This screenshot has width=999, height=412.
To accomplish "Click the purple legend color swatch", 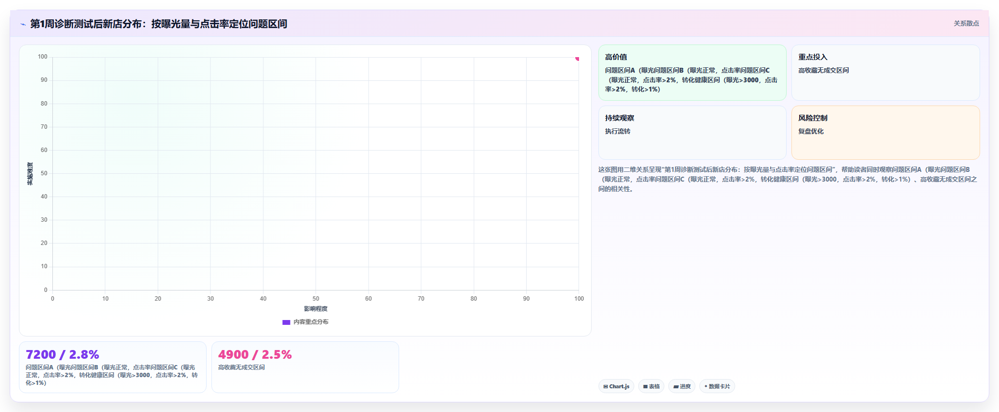I will (x=286, y=322).
